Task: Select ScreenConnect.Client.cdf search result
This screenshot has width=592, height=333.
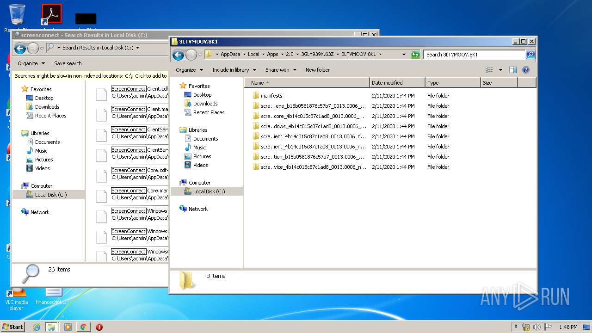Action: 132,92
